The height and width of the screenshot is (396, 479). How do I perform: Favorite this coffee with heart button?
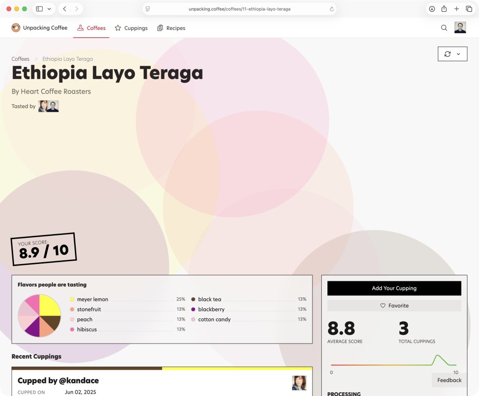[394, 306]
